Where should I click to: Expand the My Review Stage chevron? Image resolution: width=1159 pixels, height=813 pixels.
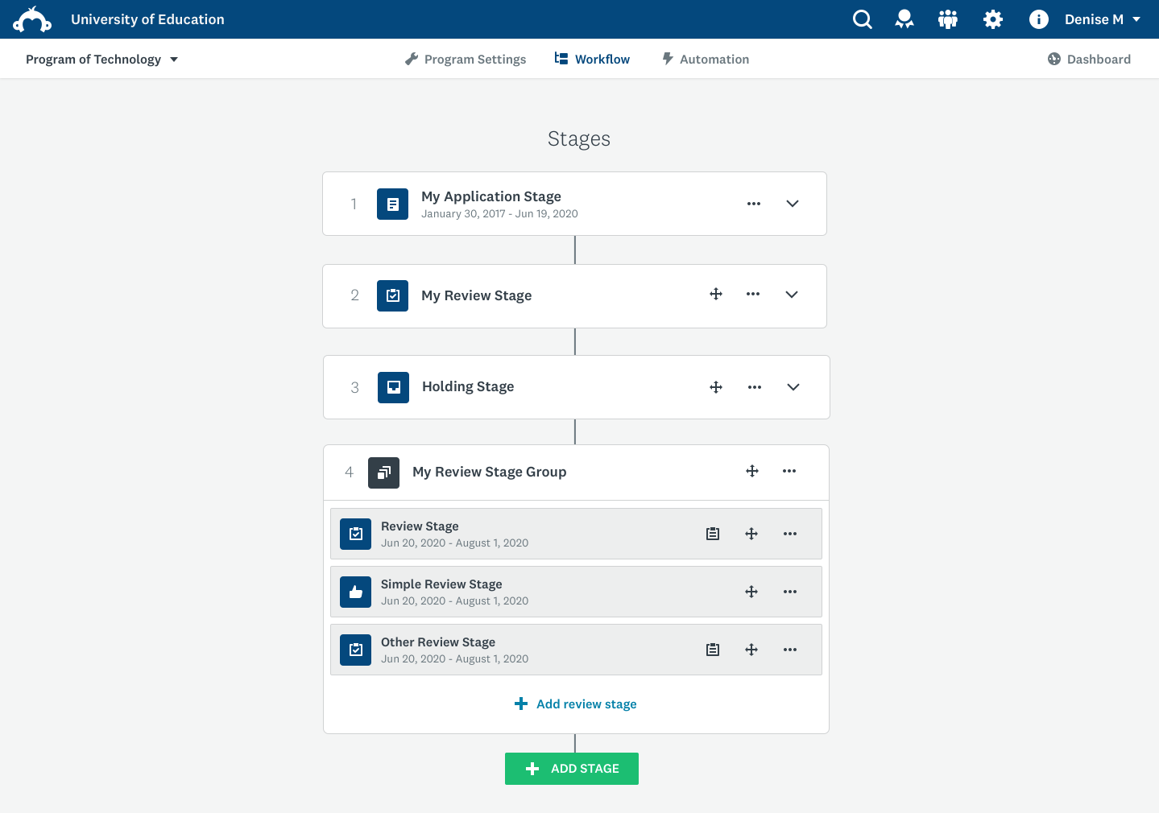792,295
